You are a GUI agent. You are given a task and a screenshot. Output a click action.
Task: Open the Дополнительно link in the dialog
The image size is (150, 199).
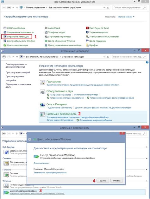pos(41,163)
